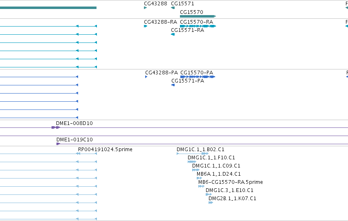Select the MB6A.1_1.D24.C1 EST label
Screen dimensions: 348x221
219,174
